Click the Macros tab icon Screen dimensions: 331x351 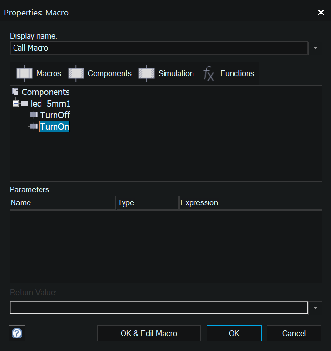point(25,74)
